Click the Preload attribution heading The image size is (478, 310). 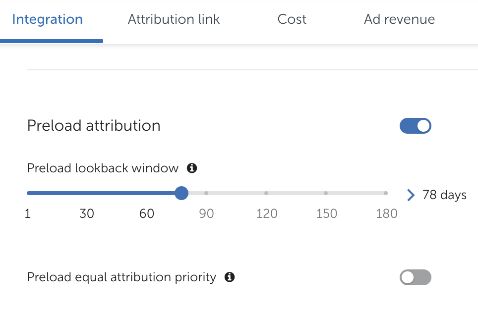click(94, 126)
